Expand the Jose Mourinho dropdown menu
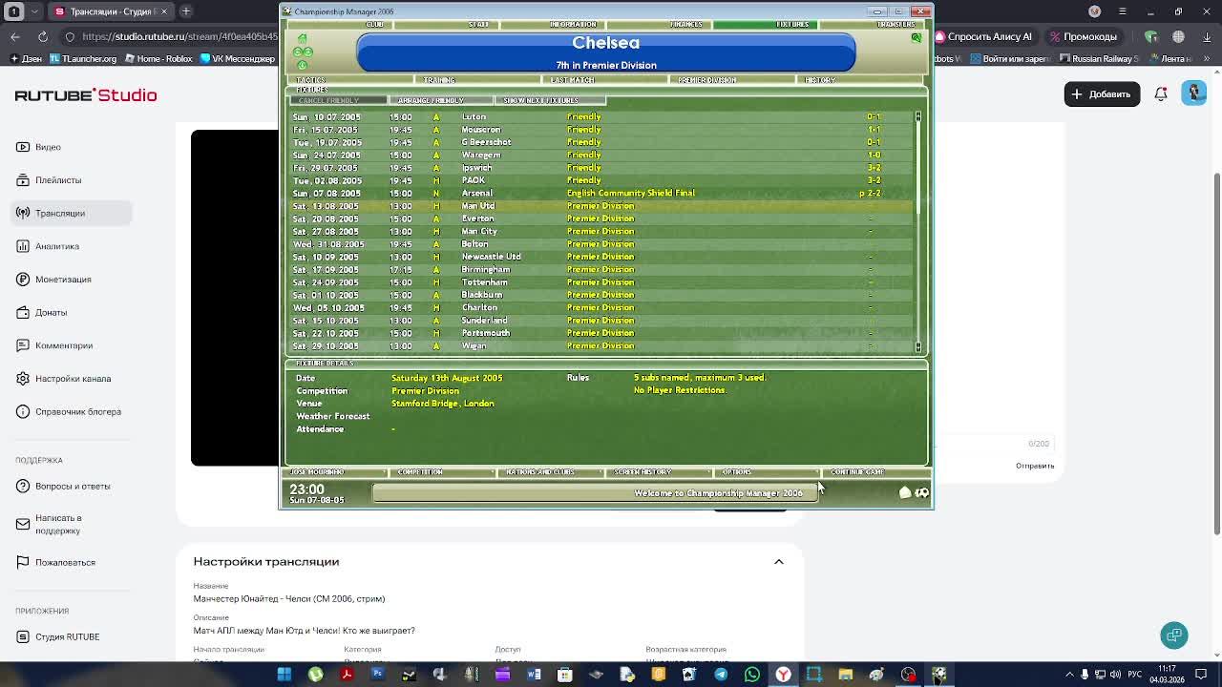 point(336,472)
